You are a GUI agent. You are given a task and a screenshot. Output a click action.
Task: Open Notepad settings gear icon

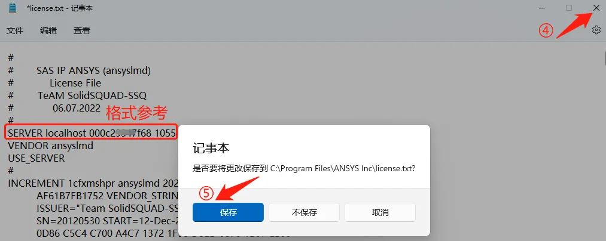(x=596, y=30)
